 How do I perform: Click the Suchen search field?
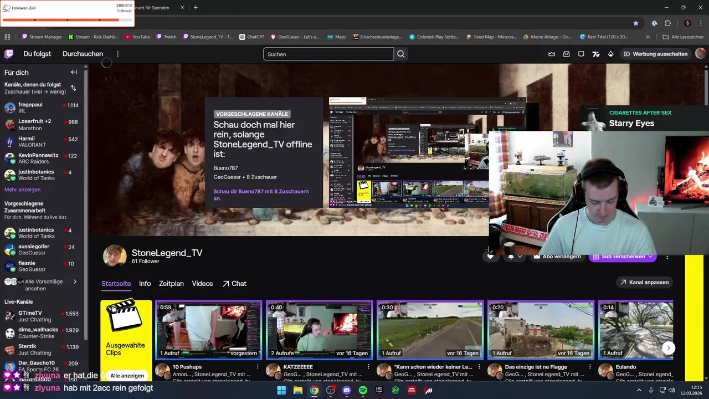pyautogui.click(x=328, y=54)
